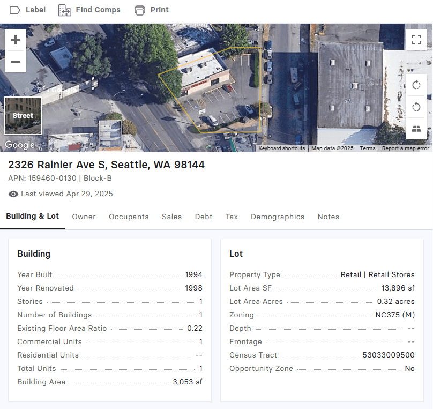Screen dimensions: 433x409
Task: Select the Tax tab
Action: tap(232, 217)
